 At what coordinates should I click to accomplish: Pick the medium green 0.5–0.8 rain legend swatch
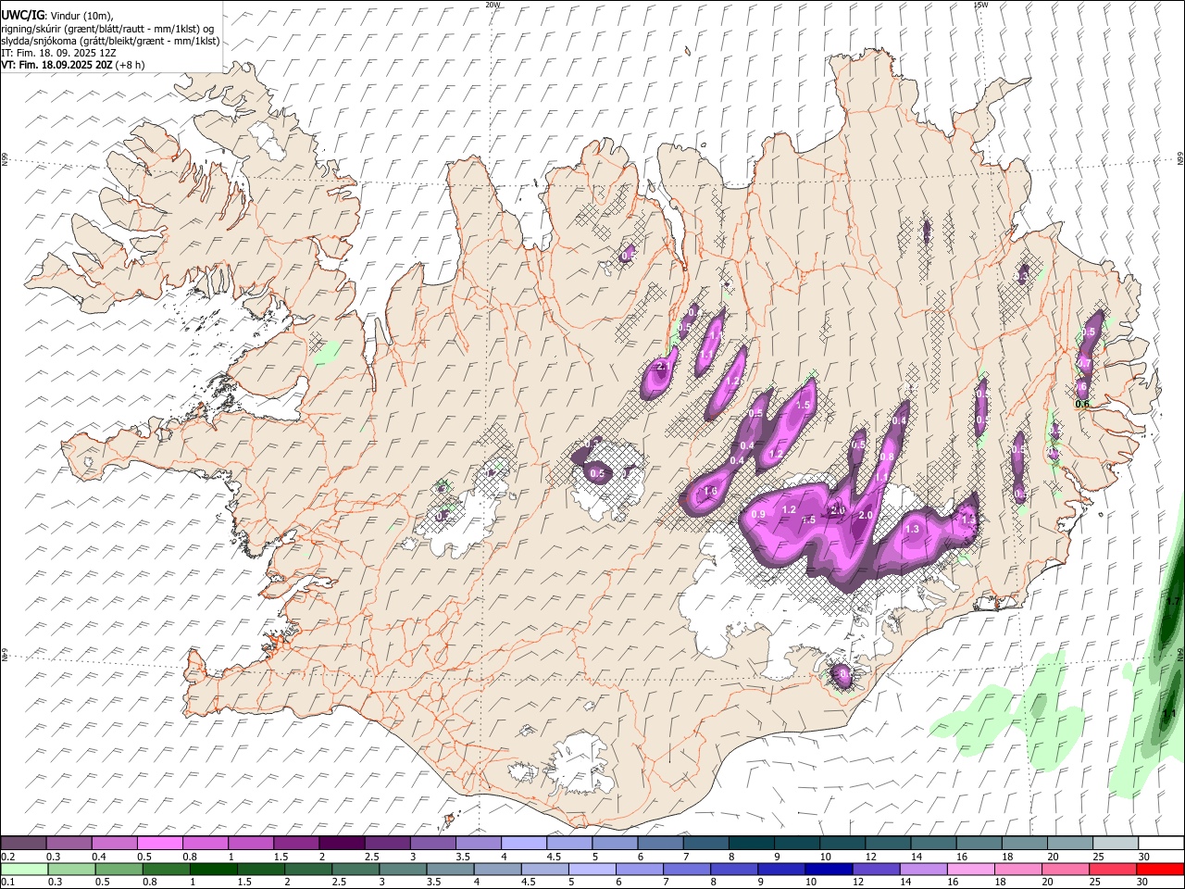(x=119, y=870)
